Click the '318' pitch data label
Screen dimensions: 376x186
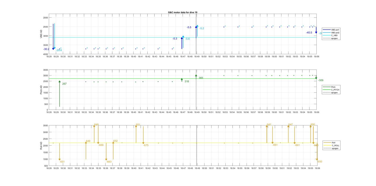[x=187, y=81]
